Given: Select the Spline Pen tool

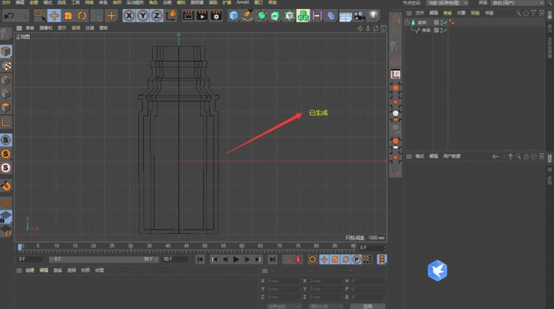Looking at the screenshot, I should [x=247, y=16].
